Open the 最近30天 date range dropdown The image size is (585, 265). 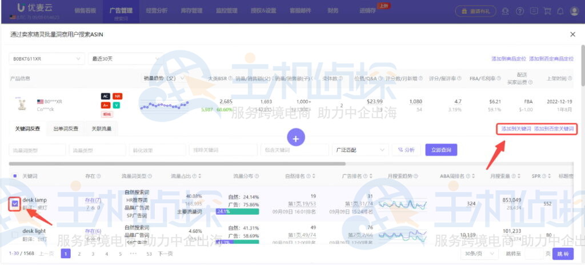pos(125,59)
